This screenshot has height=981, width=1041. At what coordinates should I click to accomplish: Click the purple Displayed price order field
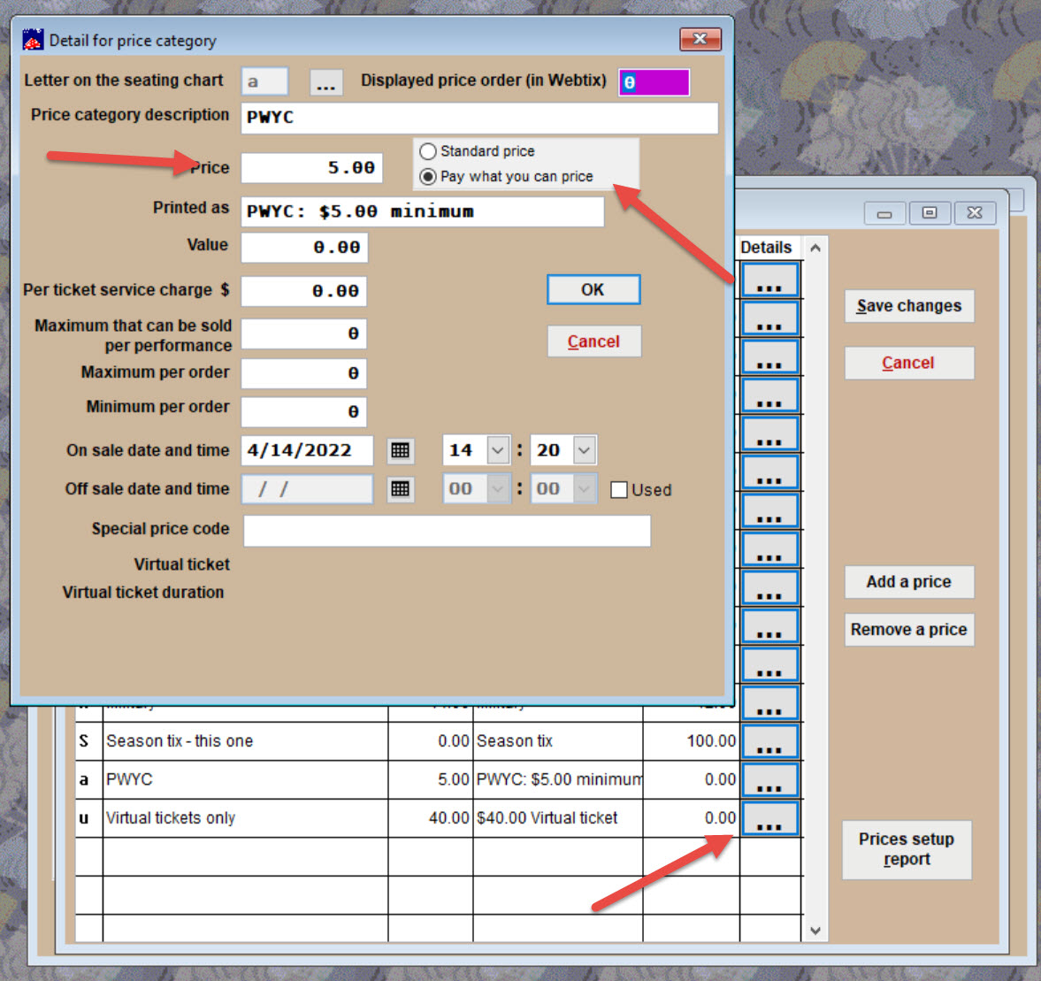click(x=654, y=82)
